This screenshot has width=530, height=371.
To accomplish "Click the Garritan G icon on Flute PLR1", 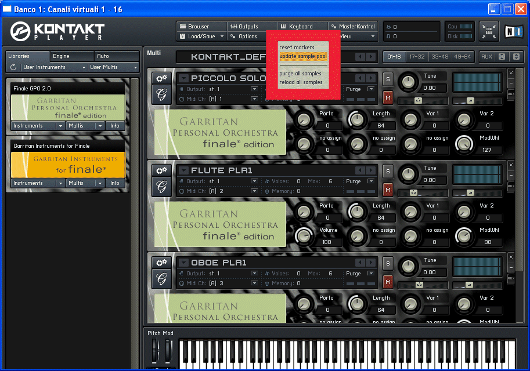I will coord(161,186).
